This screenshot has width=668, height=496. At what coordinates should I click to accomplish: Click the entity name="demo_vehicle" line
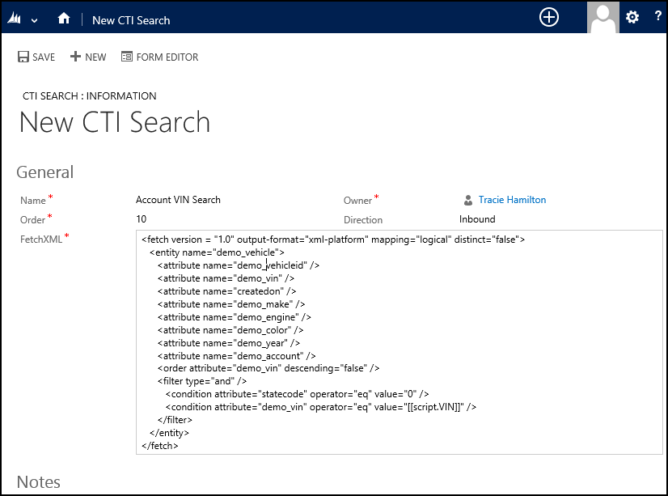217,252
